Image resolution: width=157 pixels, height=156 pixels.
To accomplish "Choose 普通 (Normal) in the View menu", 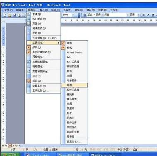I will 44,14.
